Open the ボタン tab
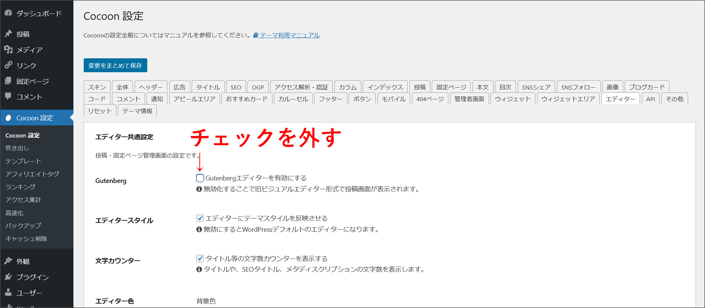 [362, 99]
